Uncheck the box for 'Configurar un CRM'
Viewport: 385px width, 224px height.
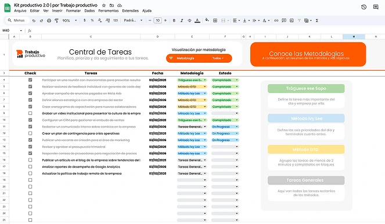(30, 120)
